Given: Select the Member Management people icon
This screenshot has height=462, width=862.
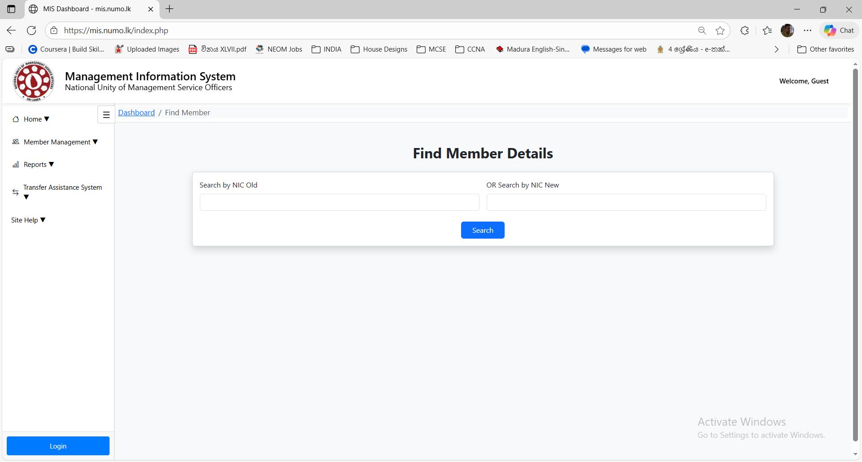Looking at the screenshot, I should pos(16,142).
